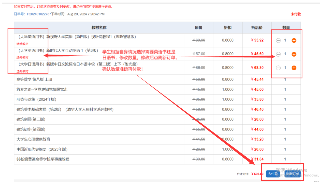Click the 折扣 column header
Image resolution: width=320 pixels, height=182 pixels.
pyautogui.click(x=228, y=27)
